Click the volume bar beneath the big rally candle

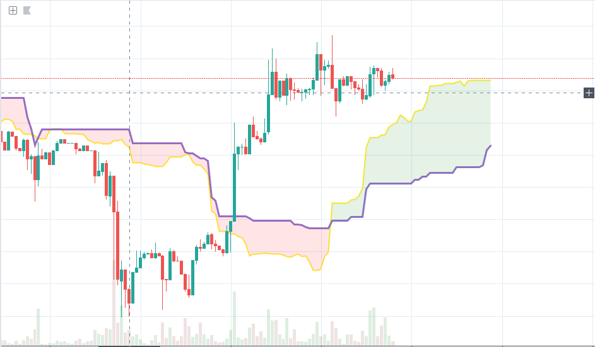click(x=234, y=318)
